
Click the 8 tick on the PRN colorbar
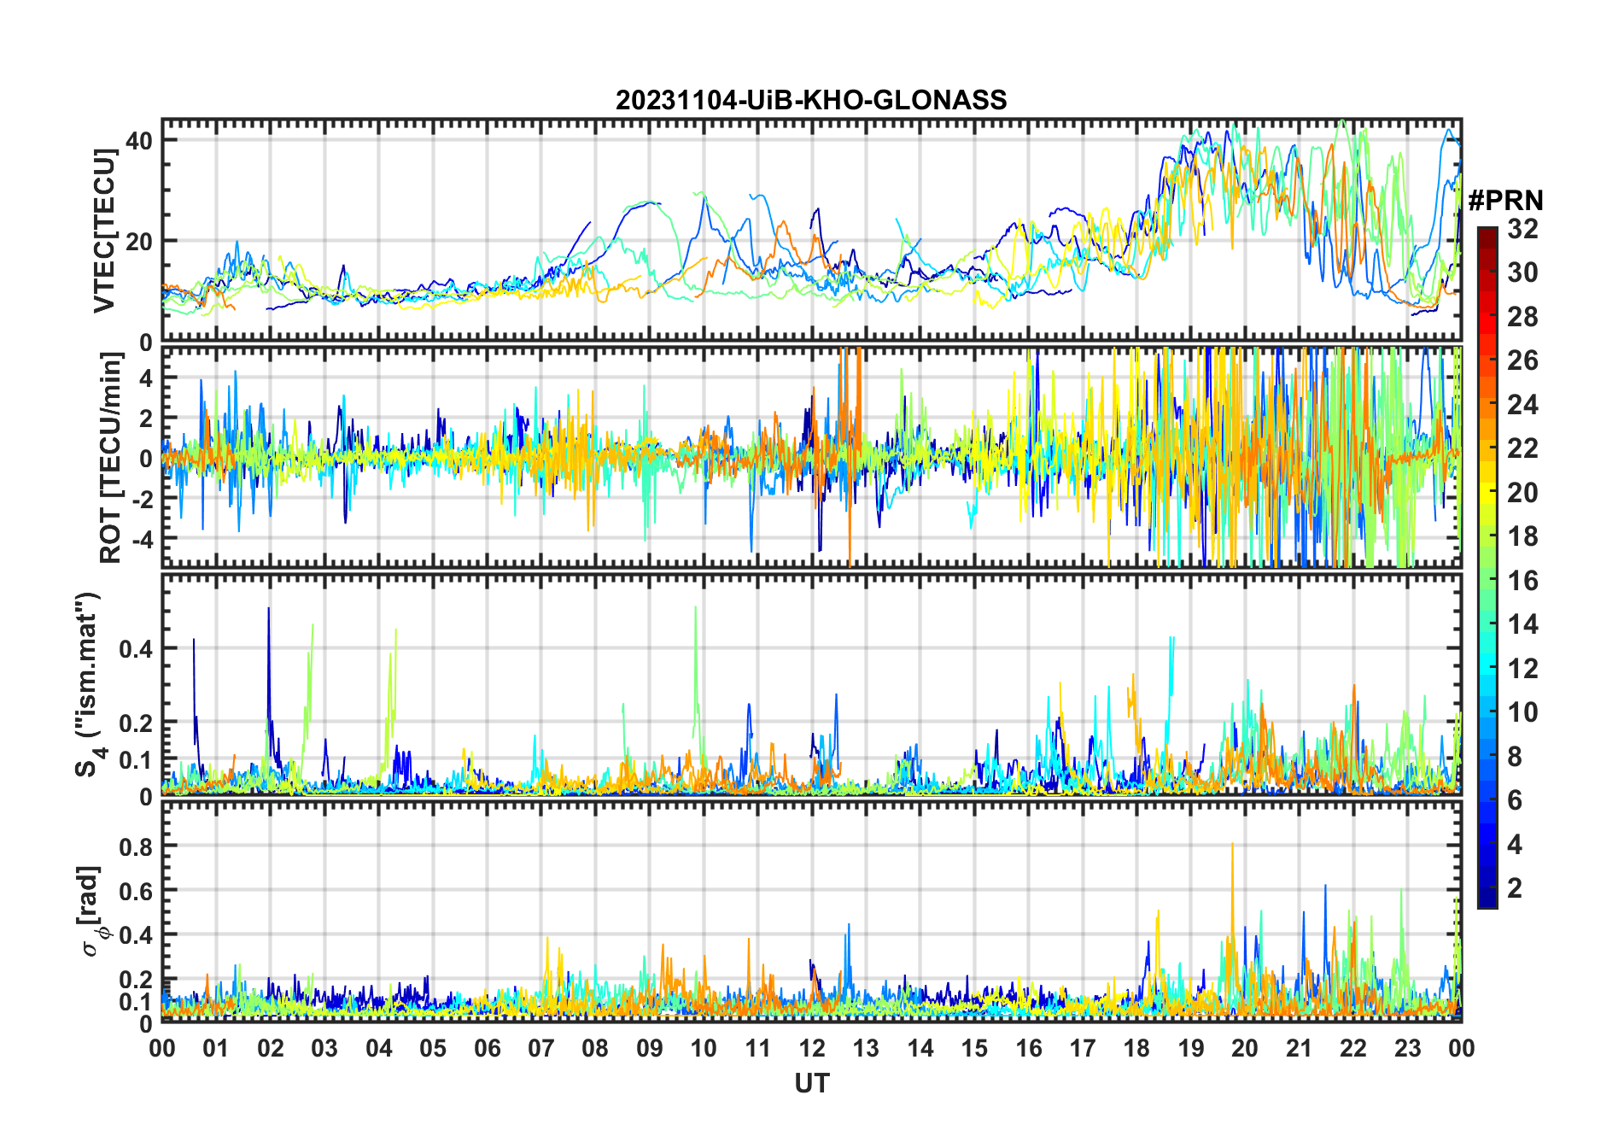click(x=1515, y=756)
